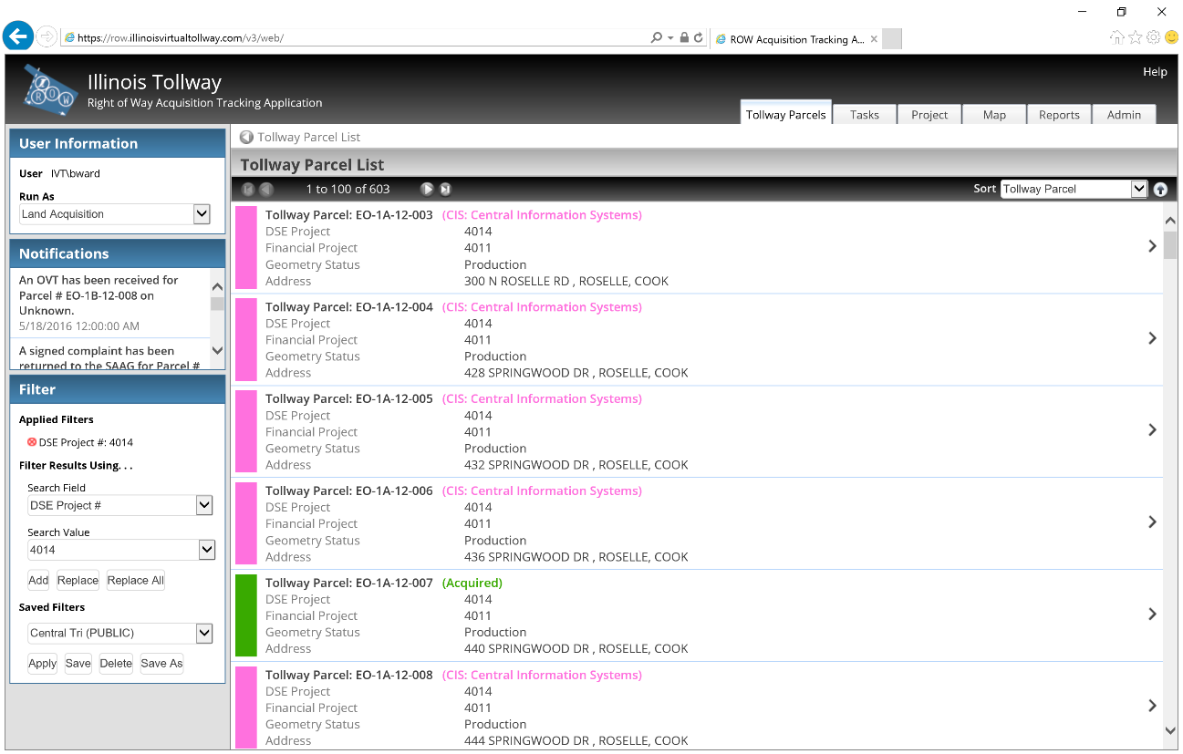The height and width of the screenshot is (754, 1183).
Task: Expand the Search Field dropdown
Action: pos(204,505)
